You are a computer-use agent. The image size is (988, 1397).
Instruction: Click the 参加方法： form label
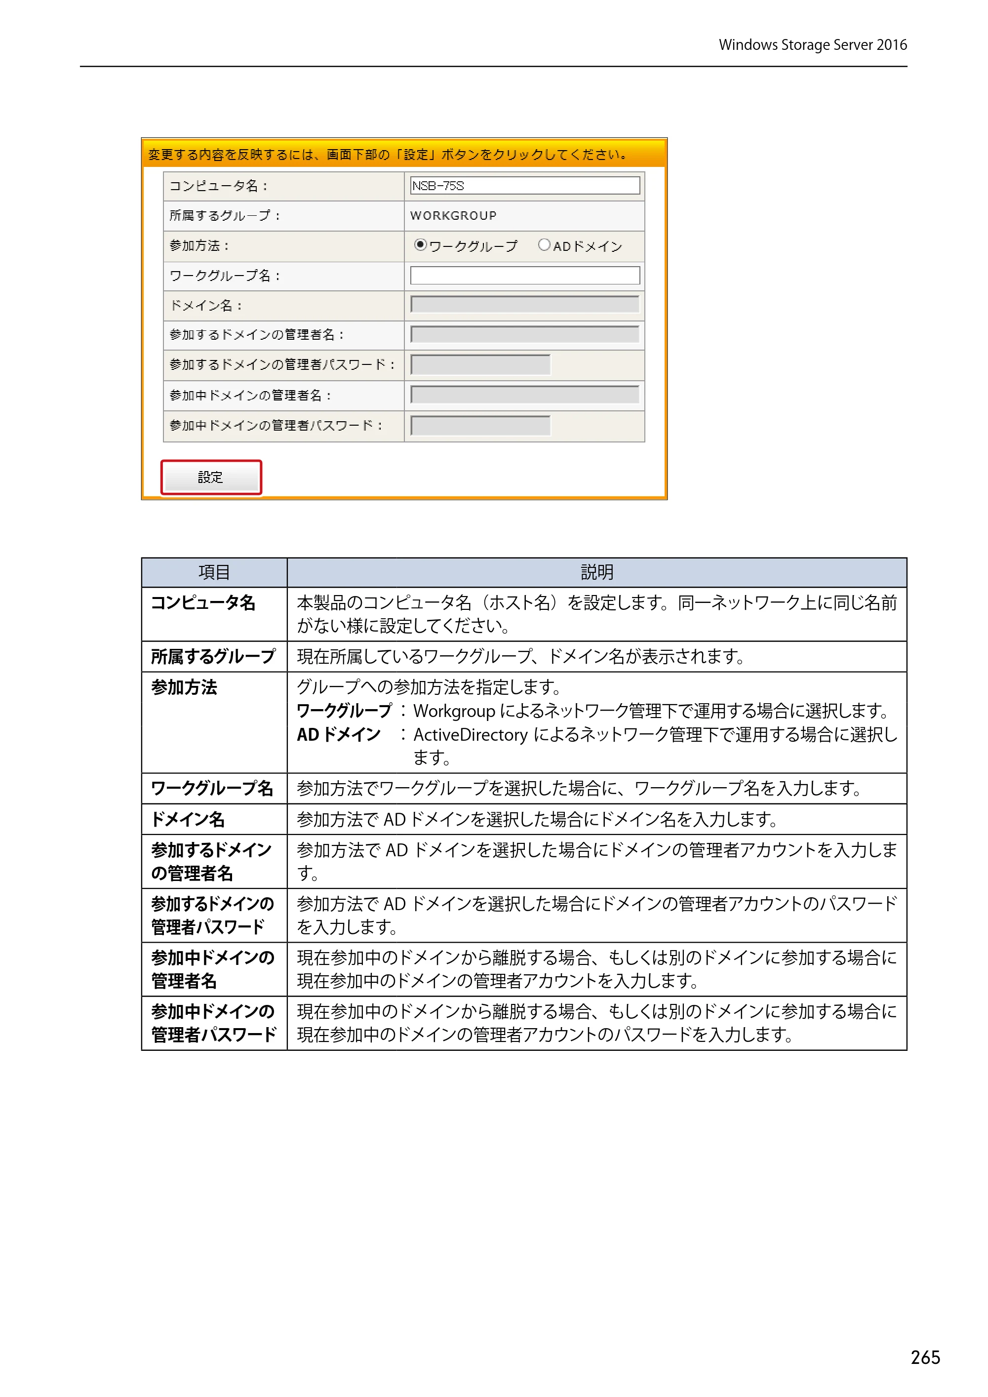199,246
